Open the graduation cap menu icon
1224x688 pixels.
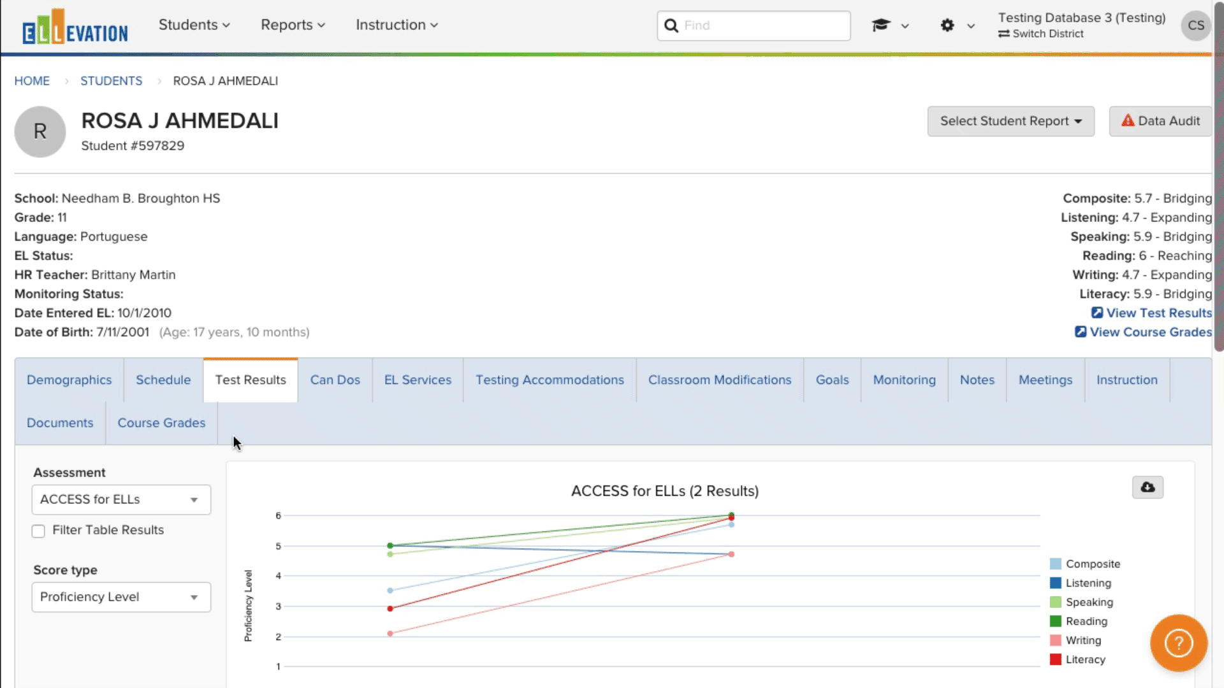(x=881, y=25)
